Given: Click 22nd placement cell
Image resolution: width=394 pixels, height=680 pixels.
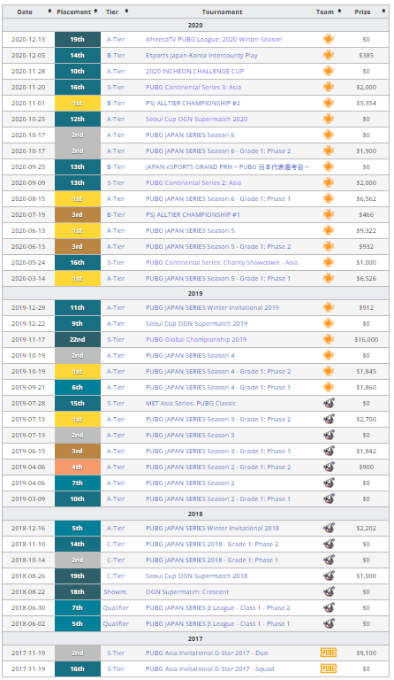Looking at the screenshot, I should pyautogui.click(x=78, y=340).
